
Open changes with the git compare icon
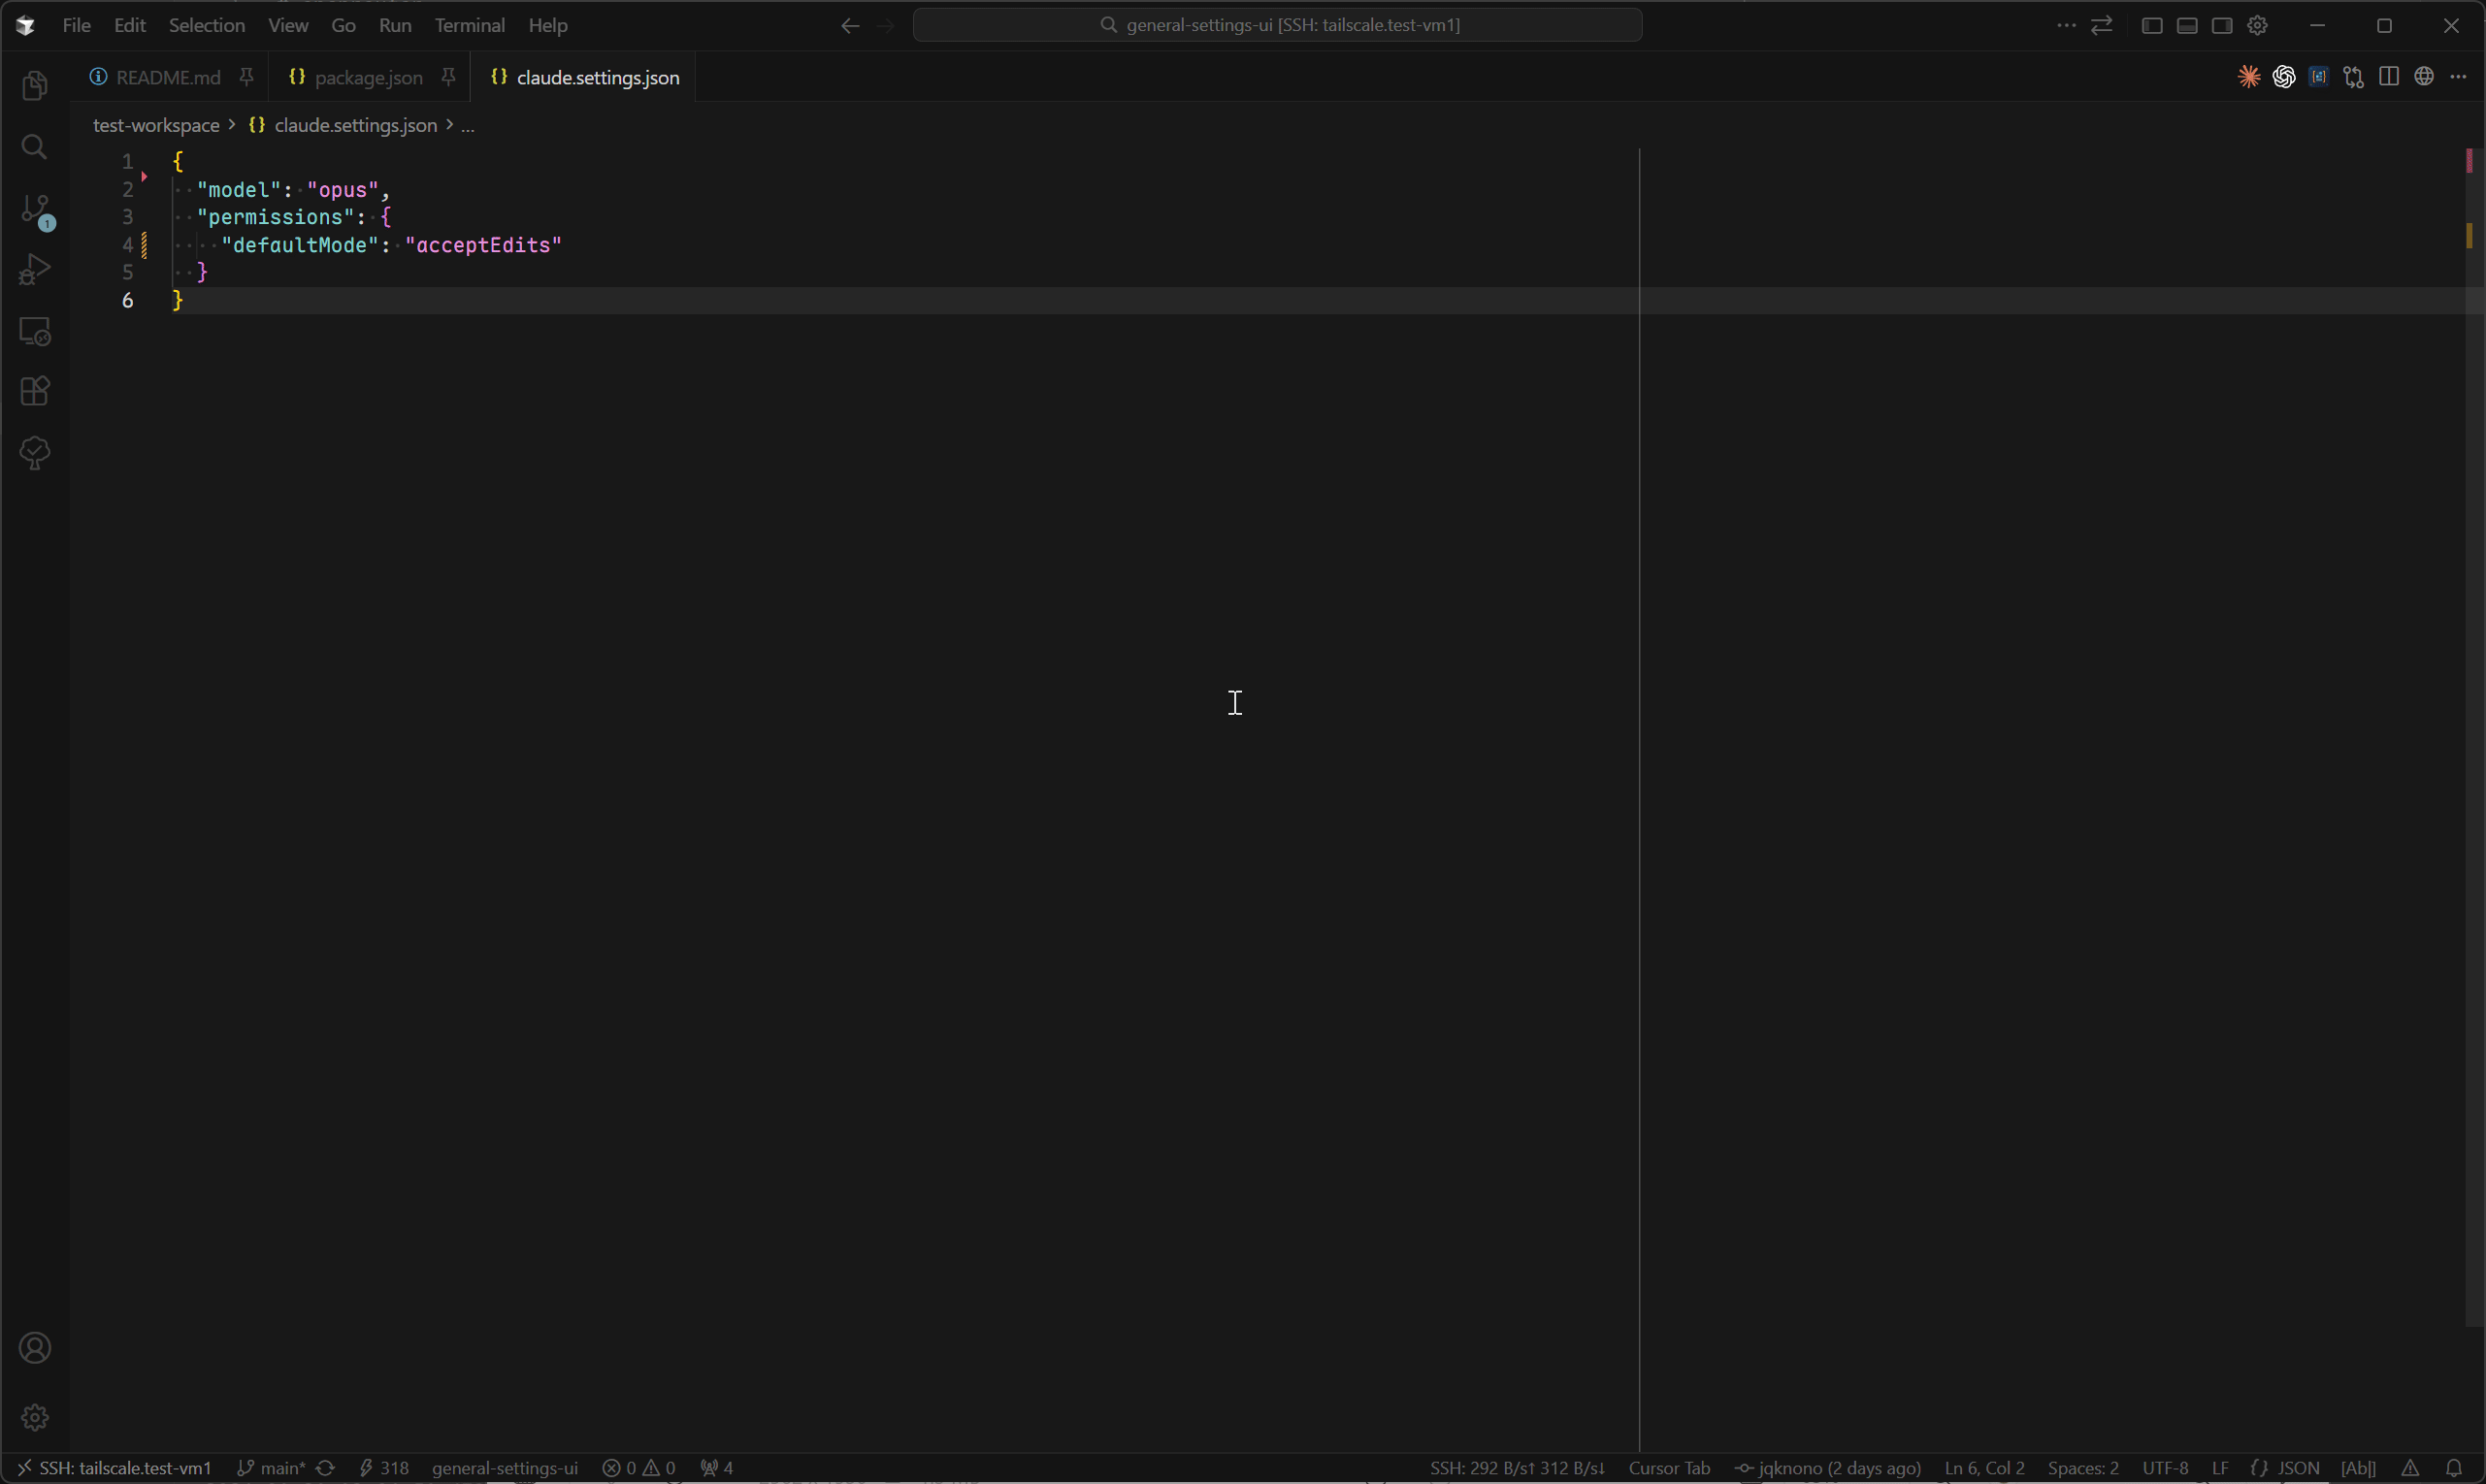click(2354, 77)
